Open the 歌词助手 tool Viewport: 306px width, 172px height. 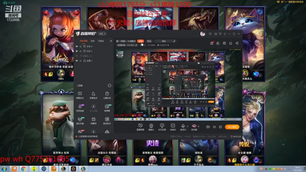[x=107, y=120]
